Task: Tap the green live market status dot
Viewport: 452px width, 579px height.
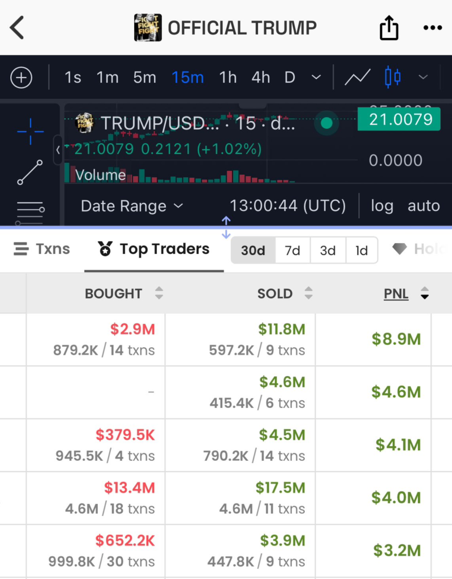Action: [327, 123]
